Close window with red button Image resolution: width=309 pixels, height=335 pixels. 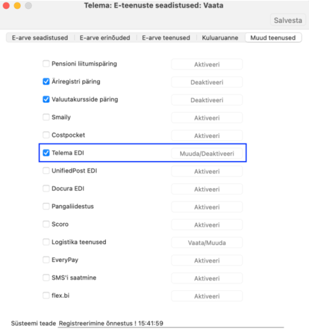(x=6, y=5)
